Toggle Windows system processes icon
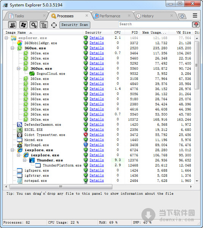The width and height of the screenshot is (203, 228). click(x=24, y=25)
